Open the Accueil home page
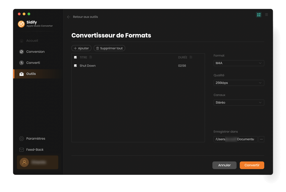Screen dimensions: 286x192 coord(32,41)
